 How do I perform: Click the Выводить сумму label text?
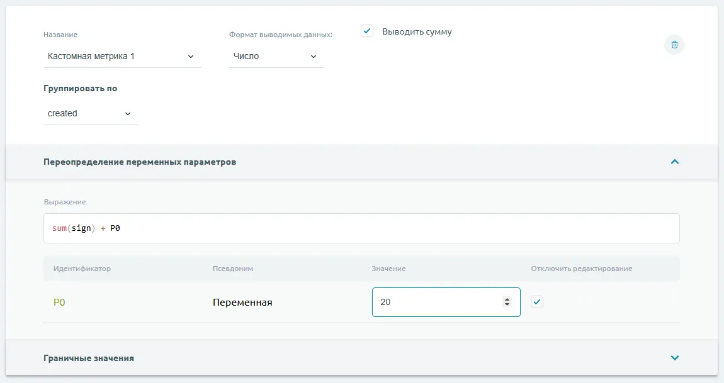[x=417, y=31]
